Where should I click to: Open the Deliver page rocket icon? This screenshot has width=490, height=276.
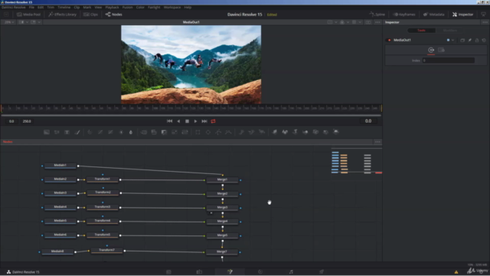[322, 271]
